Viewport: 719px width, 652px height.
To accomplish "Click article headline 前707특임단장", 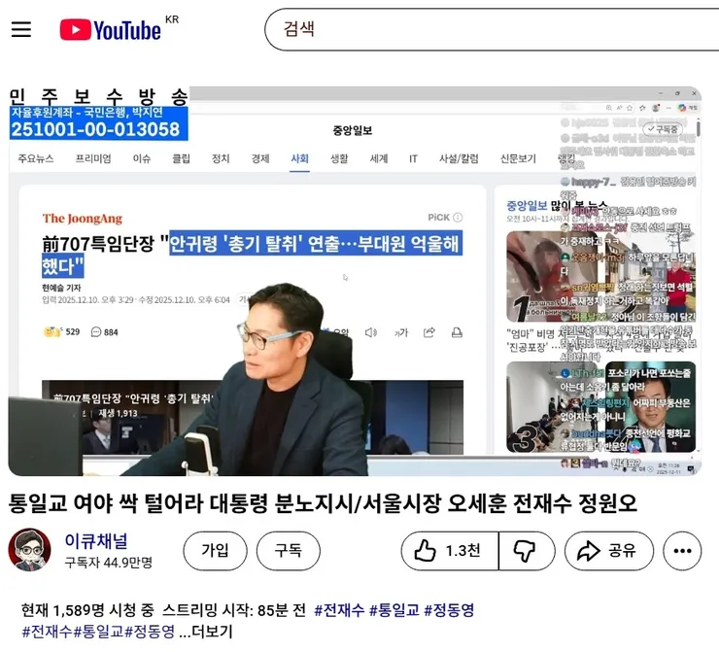I will point(252,255).
